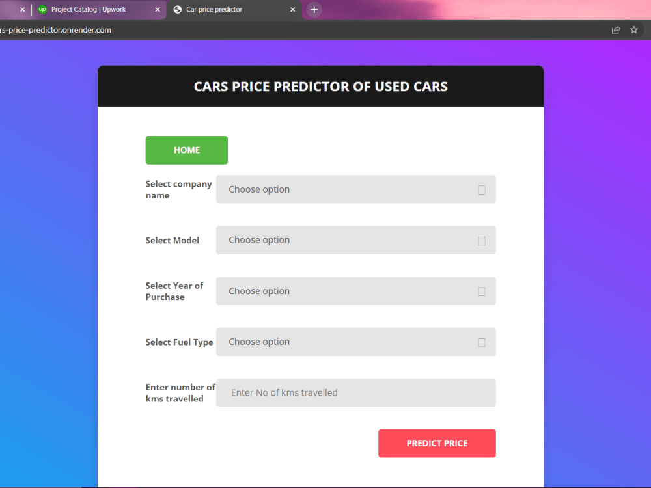Open the Select Fuel Type dropdown

click(355, 342)
